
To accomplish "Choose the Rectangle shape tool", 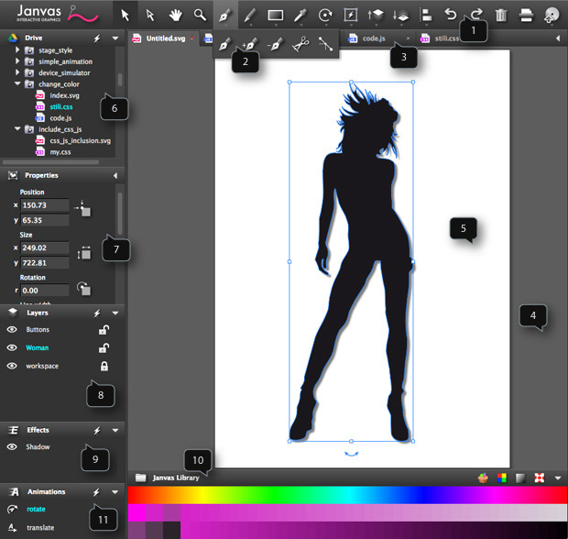I will point(275,15).
